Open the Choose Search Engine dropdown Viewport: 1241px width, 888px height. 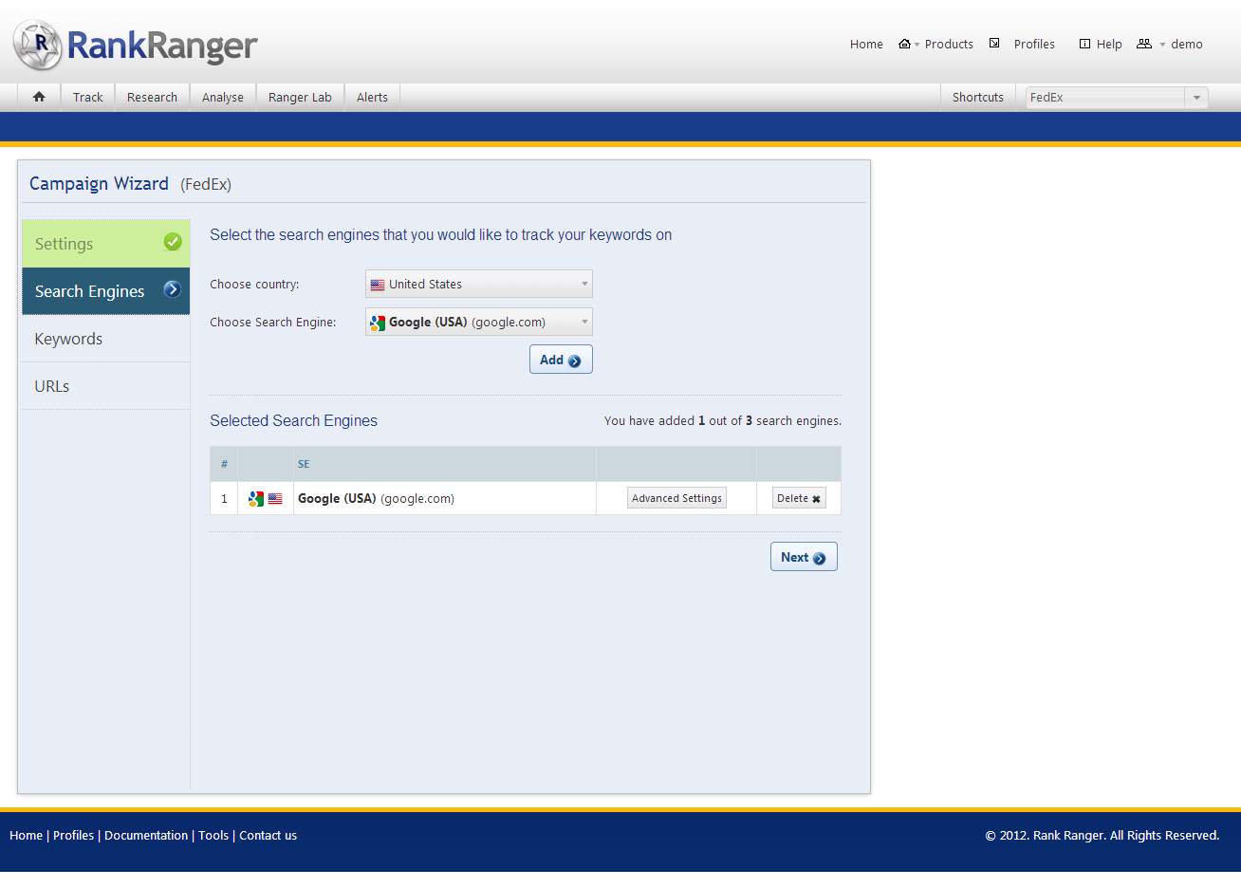pos(479,322)
